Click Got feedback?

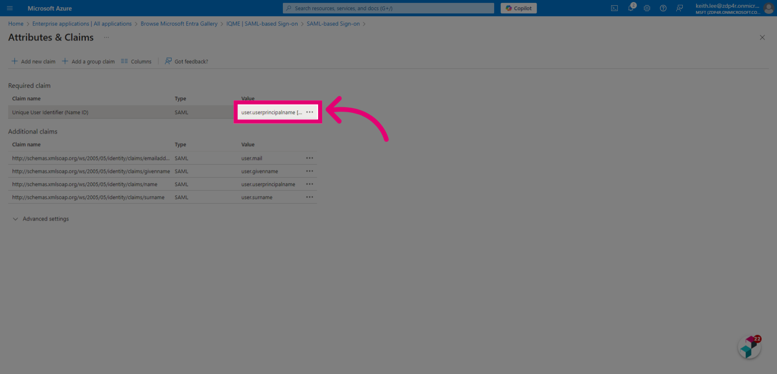(186, 61)
